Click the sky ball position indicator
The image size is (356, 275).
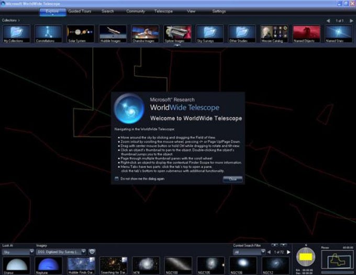306,257
